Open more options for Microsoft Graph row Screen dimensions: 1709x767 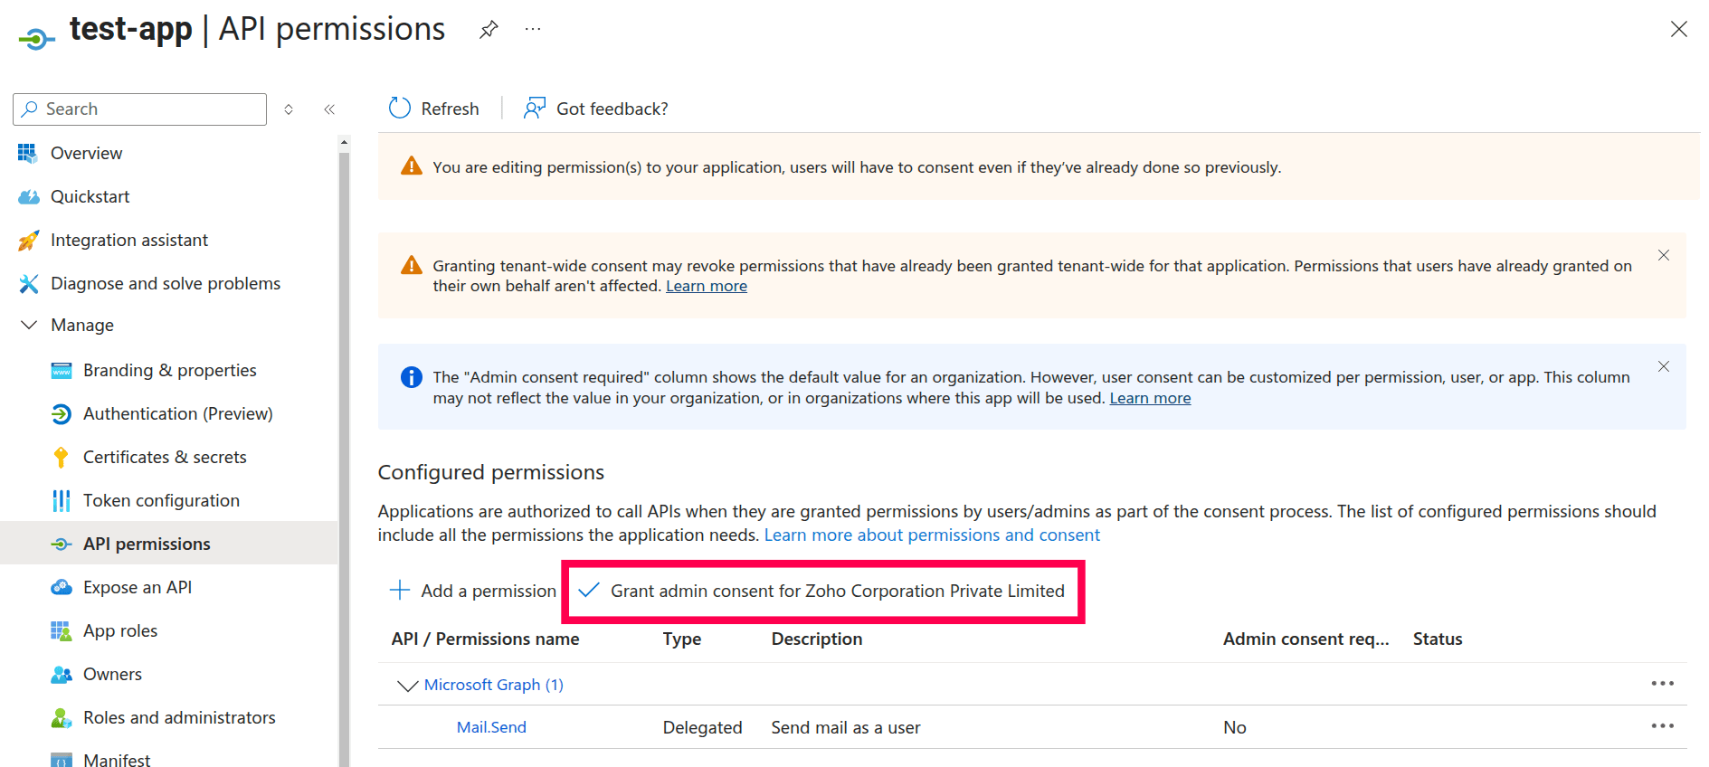point(1662,684)
